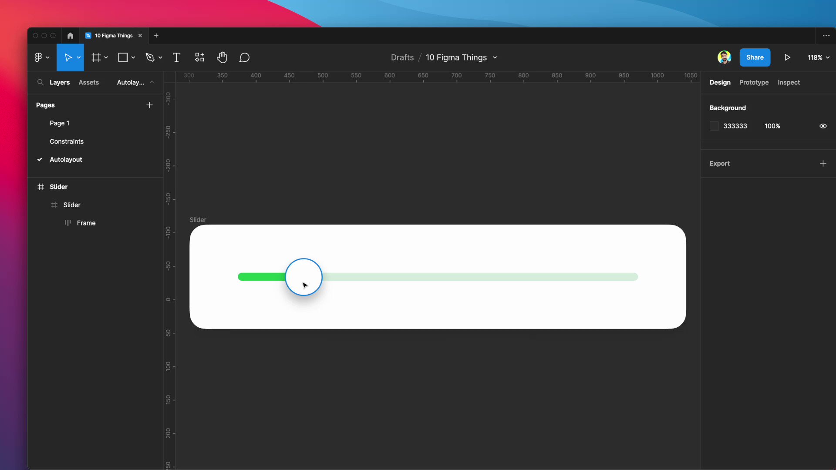
Task: Present prototype with play button
Action: click(787, 57)
